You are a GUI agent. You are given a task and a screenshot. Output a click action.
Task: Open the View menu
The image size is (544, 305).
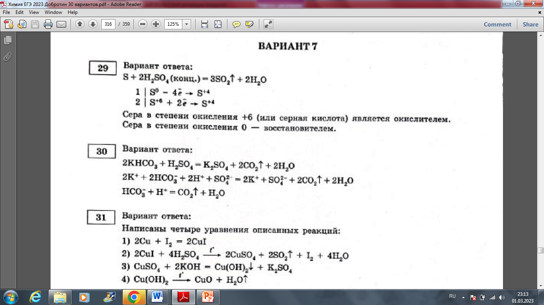click(34, 12)
